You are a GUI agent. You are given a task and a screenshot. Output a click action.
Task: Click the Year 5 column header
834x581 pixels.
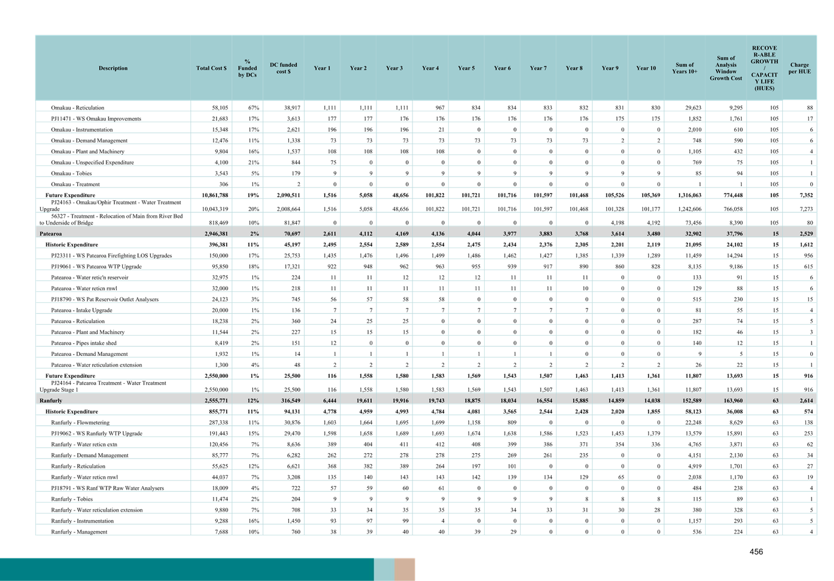pyautogui.click(x=466, y=68)
